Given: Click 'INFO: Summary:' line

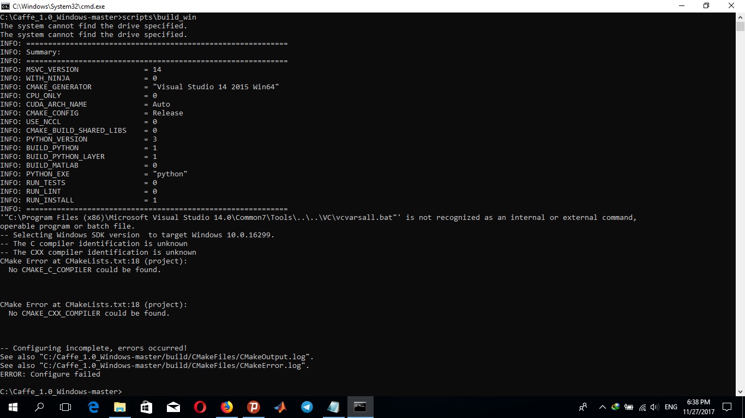Looking at the screenshot, I should coord(31,52).
